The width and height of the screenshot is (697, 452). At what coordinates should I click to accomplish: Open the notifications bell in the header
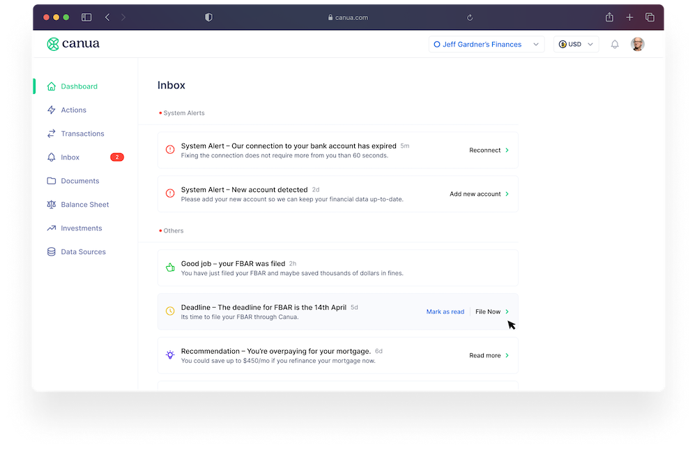[x=615, y=45]
